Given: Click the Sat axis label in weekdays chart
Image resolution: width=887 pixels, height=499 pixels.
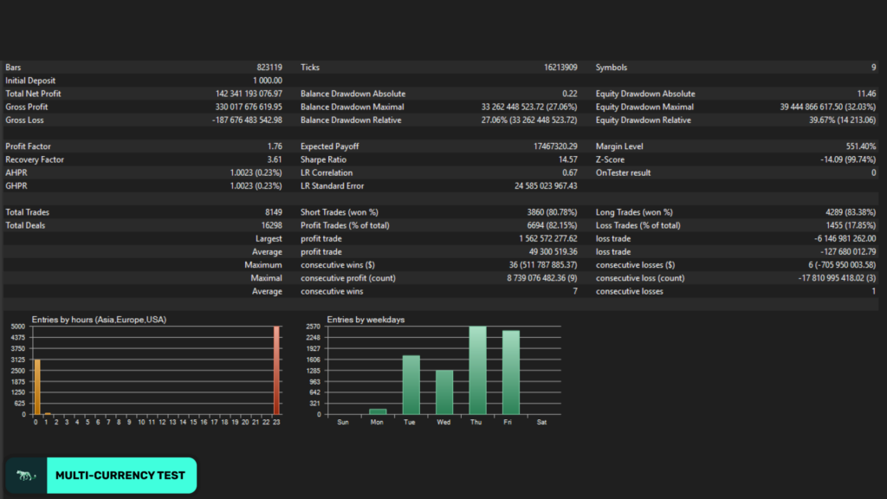Looking at the screenshot, I should (x=542, y=422).
